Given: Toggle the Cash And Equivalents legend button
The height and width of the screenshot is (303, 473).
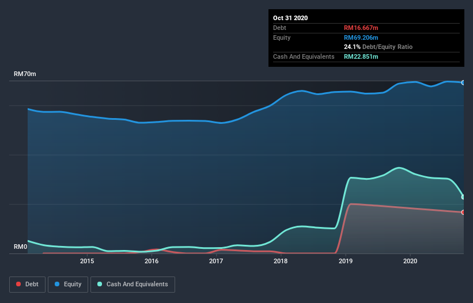Looking at the screenshot, I should (x=133, y=285).
